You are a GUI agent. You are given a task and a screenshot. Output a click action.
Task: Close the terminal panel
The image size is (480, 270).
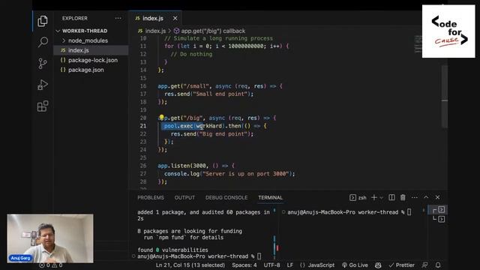pyautogui.click(x=438, y=197)
